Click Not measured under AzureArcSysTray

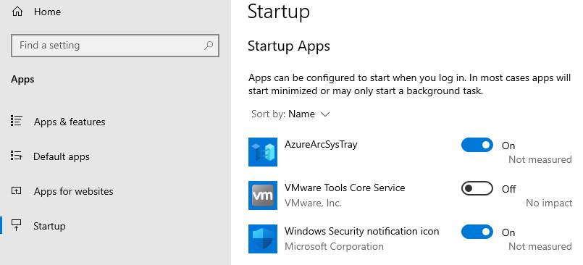click(540, 159)
